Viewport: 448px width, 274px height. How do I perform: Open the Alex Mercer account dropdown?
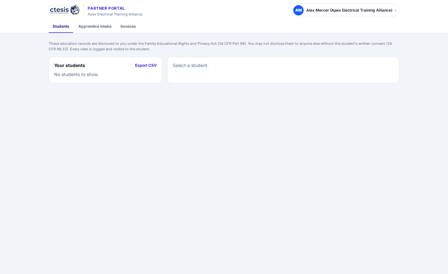click(345, 10)
